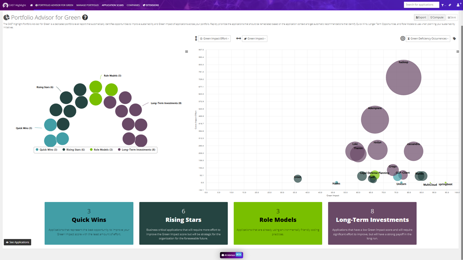Go to the Home icon in navbar
463x260 pixels.
coord(31,5)
